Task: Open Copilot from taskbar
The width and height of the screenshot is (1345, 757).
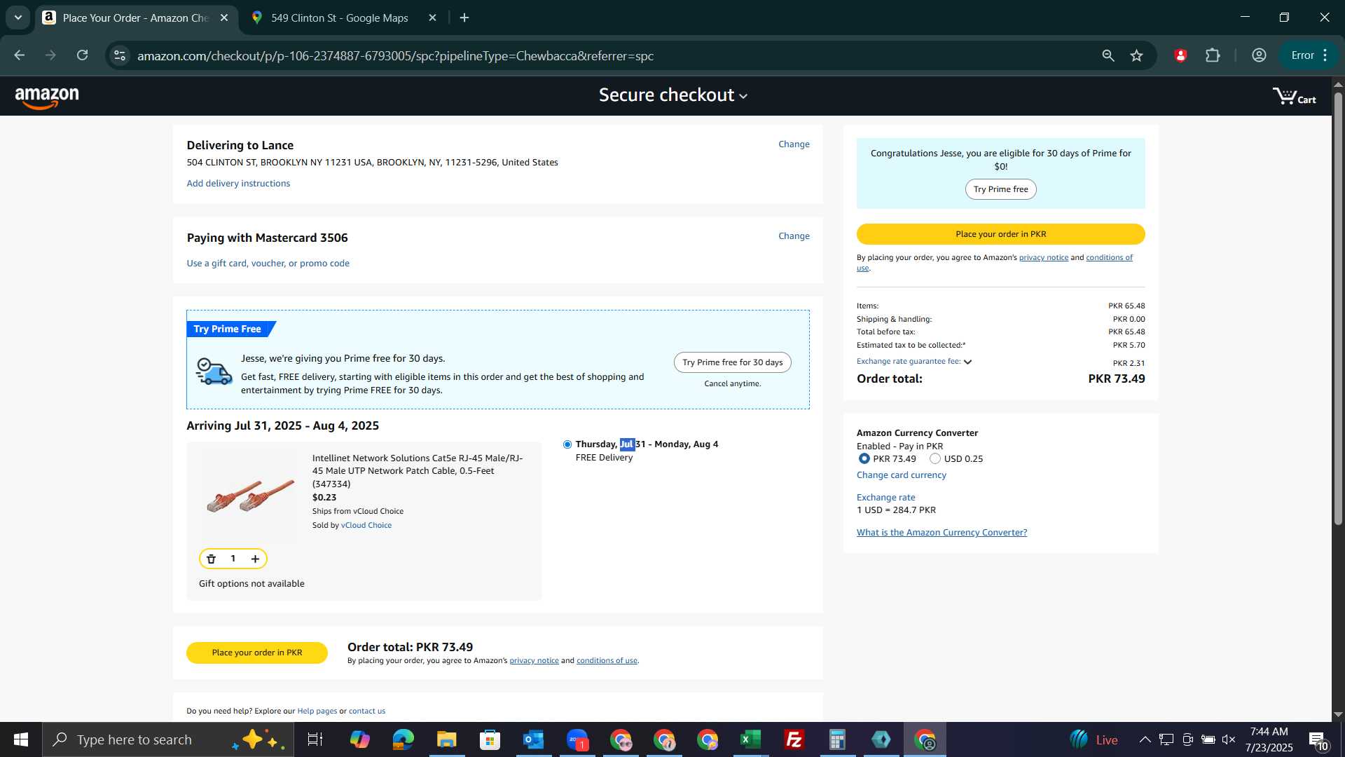Action: (x=359, y=739)
